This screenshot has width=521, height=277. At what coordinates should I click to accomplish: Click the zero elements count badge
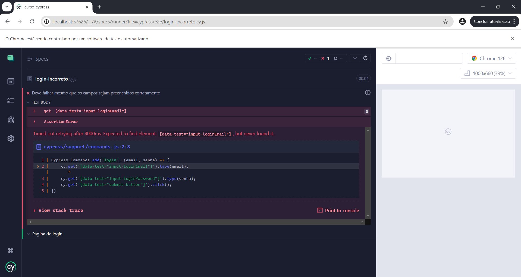click(x=367, y=112)
